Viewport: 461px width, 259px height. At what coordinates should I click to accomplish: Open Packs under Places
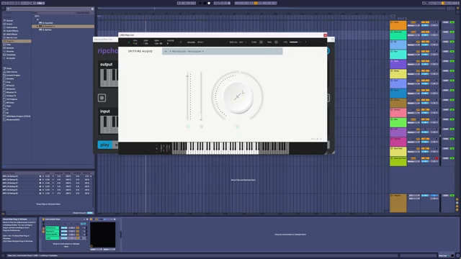pos(9,68)
